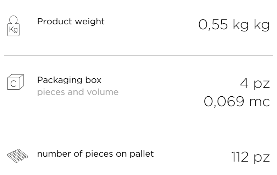Click the '4 pz' quantity value

[255, 83]
